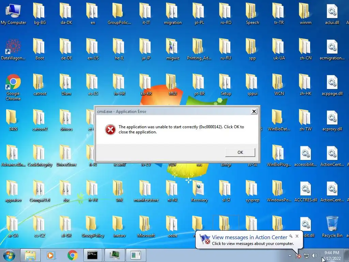Select the CompatTel folder
This screenshot has height=262, width=349.
tap(40, 191)
